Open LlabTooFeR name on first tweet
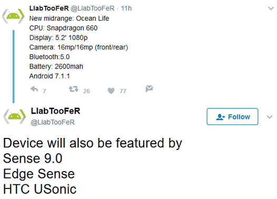The width and height of the screenshot is (277, 199). (49, 8)
